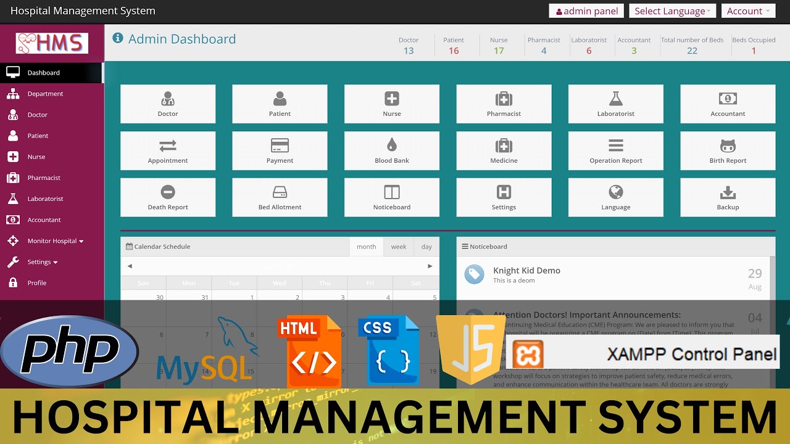This screenshot has width=790, height=444.
Task: Open the Patient dashboard tile
Action: click(x=280, y=104)
